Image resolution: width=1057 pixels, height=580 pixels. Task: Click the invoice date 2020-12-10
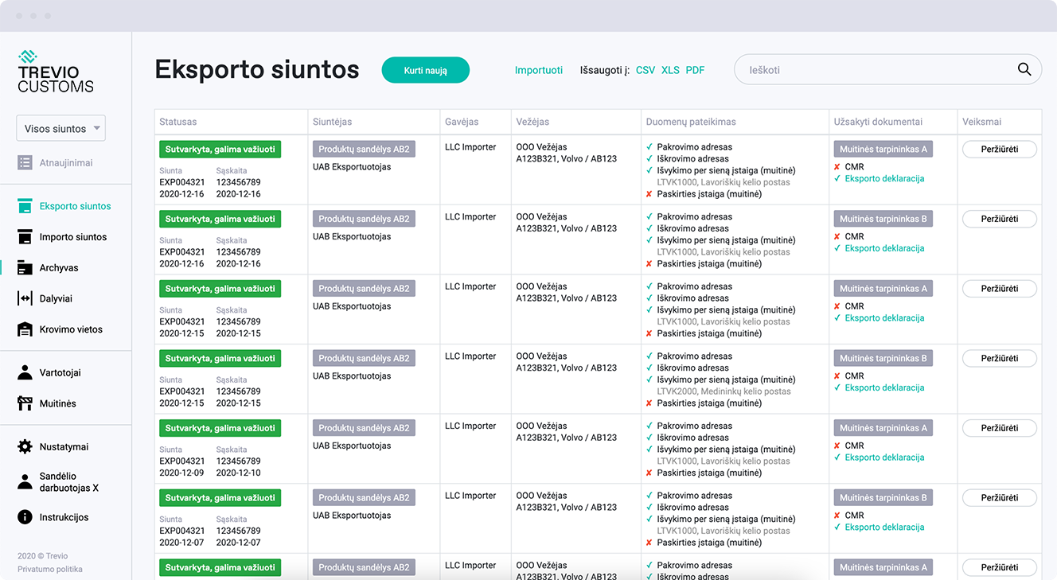(239, 473)
